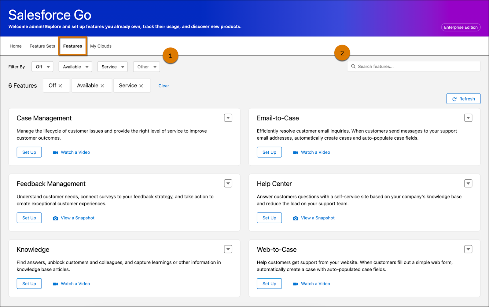This screenshot has height=307, width=489.
Task: Remove the Service filter chip
Action: coord(141,86)
